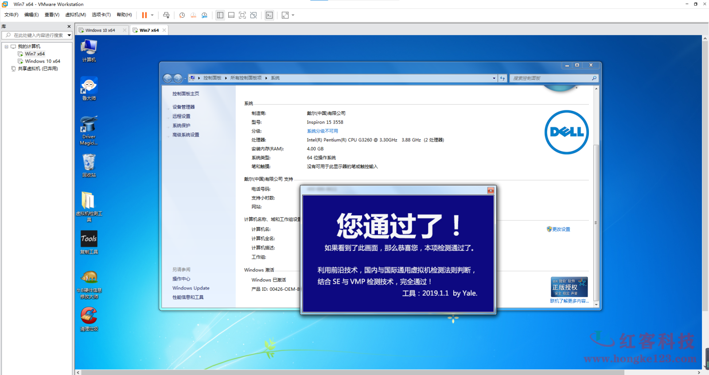Open 控制面板主页 link
Image resolution: width=709 pixels, height=375 pixels.
click(186, 94)
